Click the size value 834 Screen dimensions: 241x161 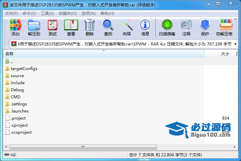(x=225, y=118)
